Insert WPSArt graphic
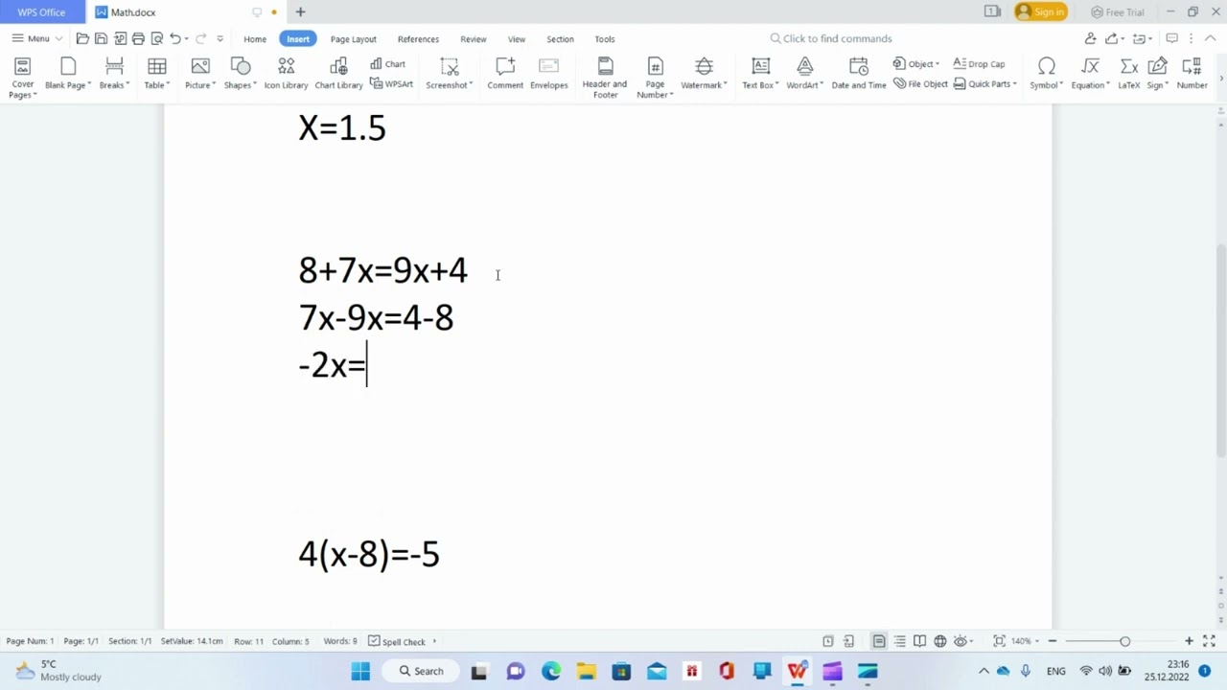This screenshot has height=690, width=1227. click(391, 84)
